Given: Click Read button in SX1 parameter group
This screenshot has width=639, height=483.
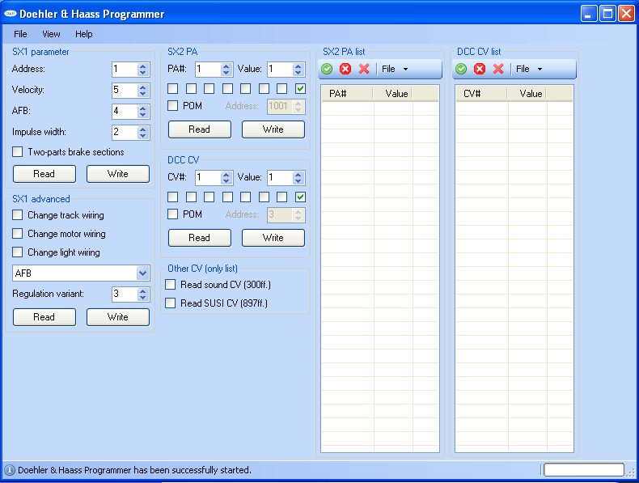Looking at the screenshot, I should pyautogui.click(x=44, y=174).
